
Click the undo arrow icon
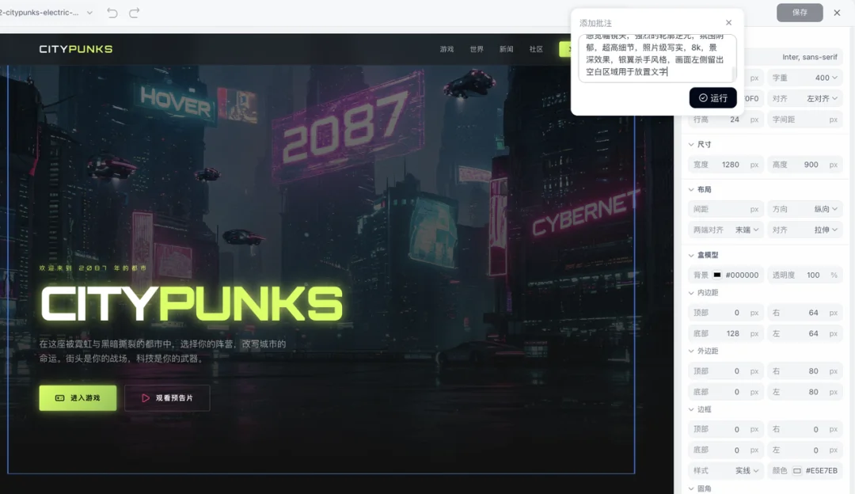[112, 13]
